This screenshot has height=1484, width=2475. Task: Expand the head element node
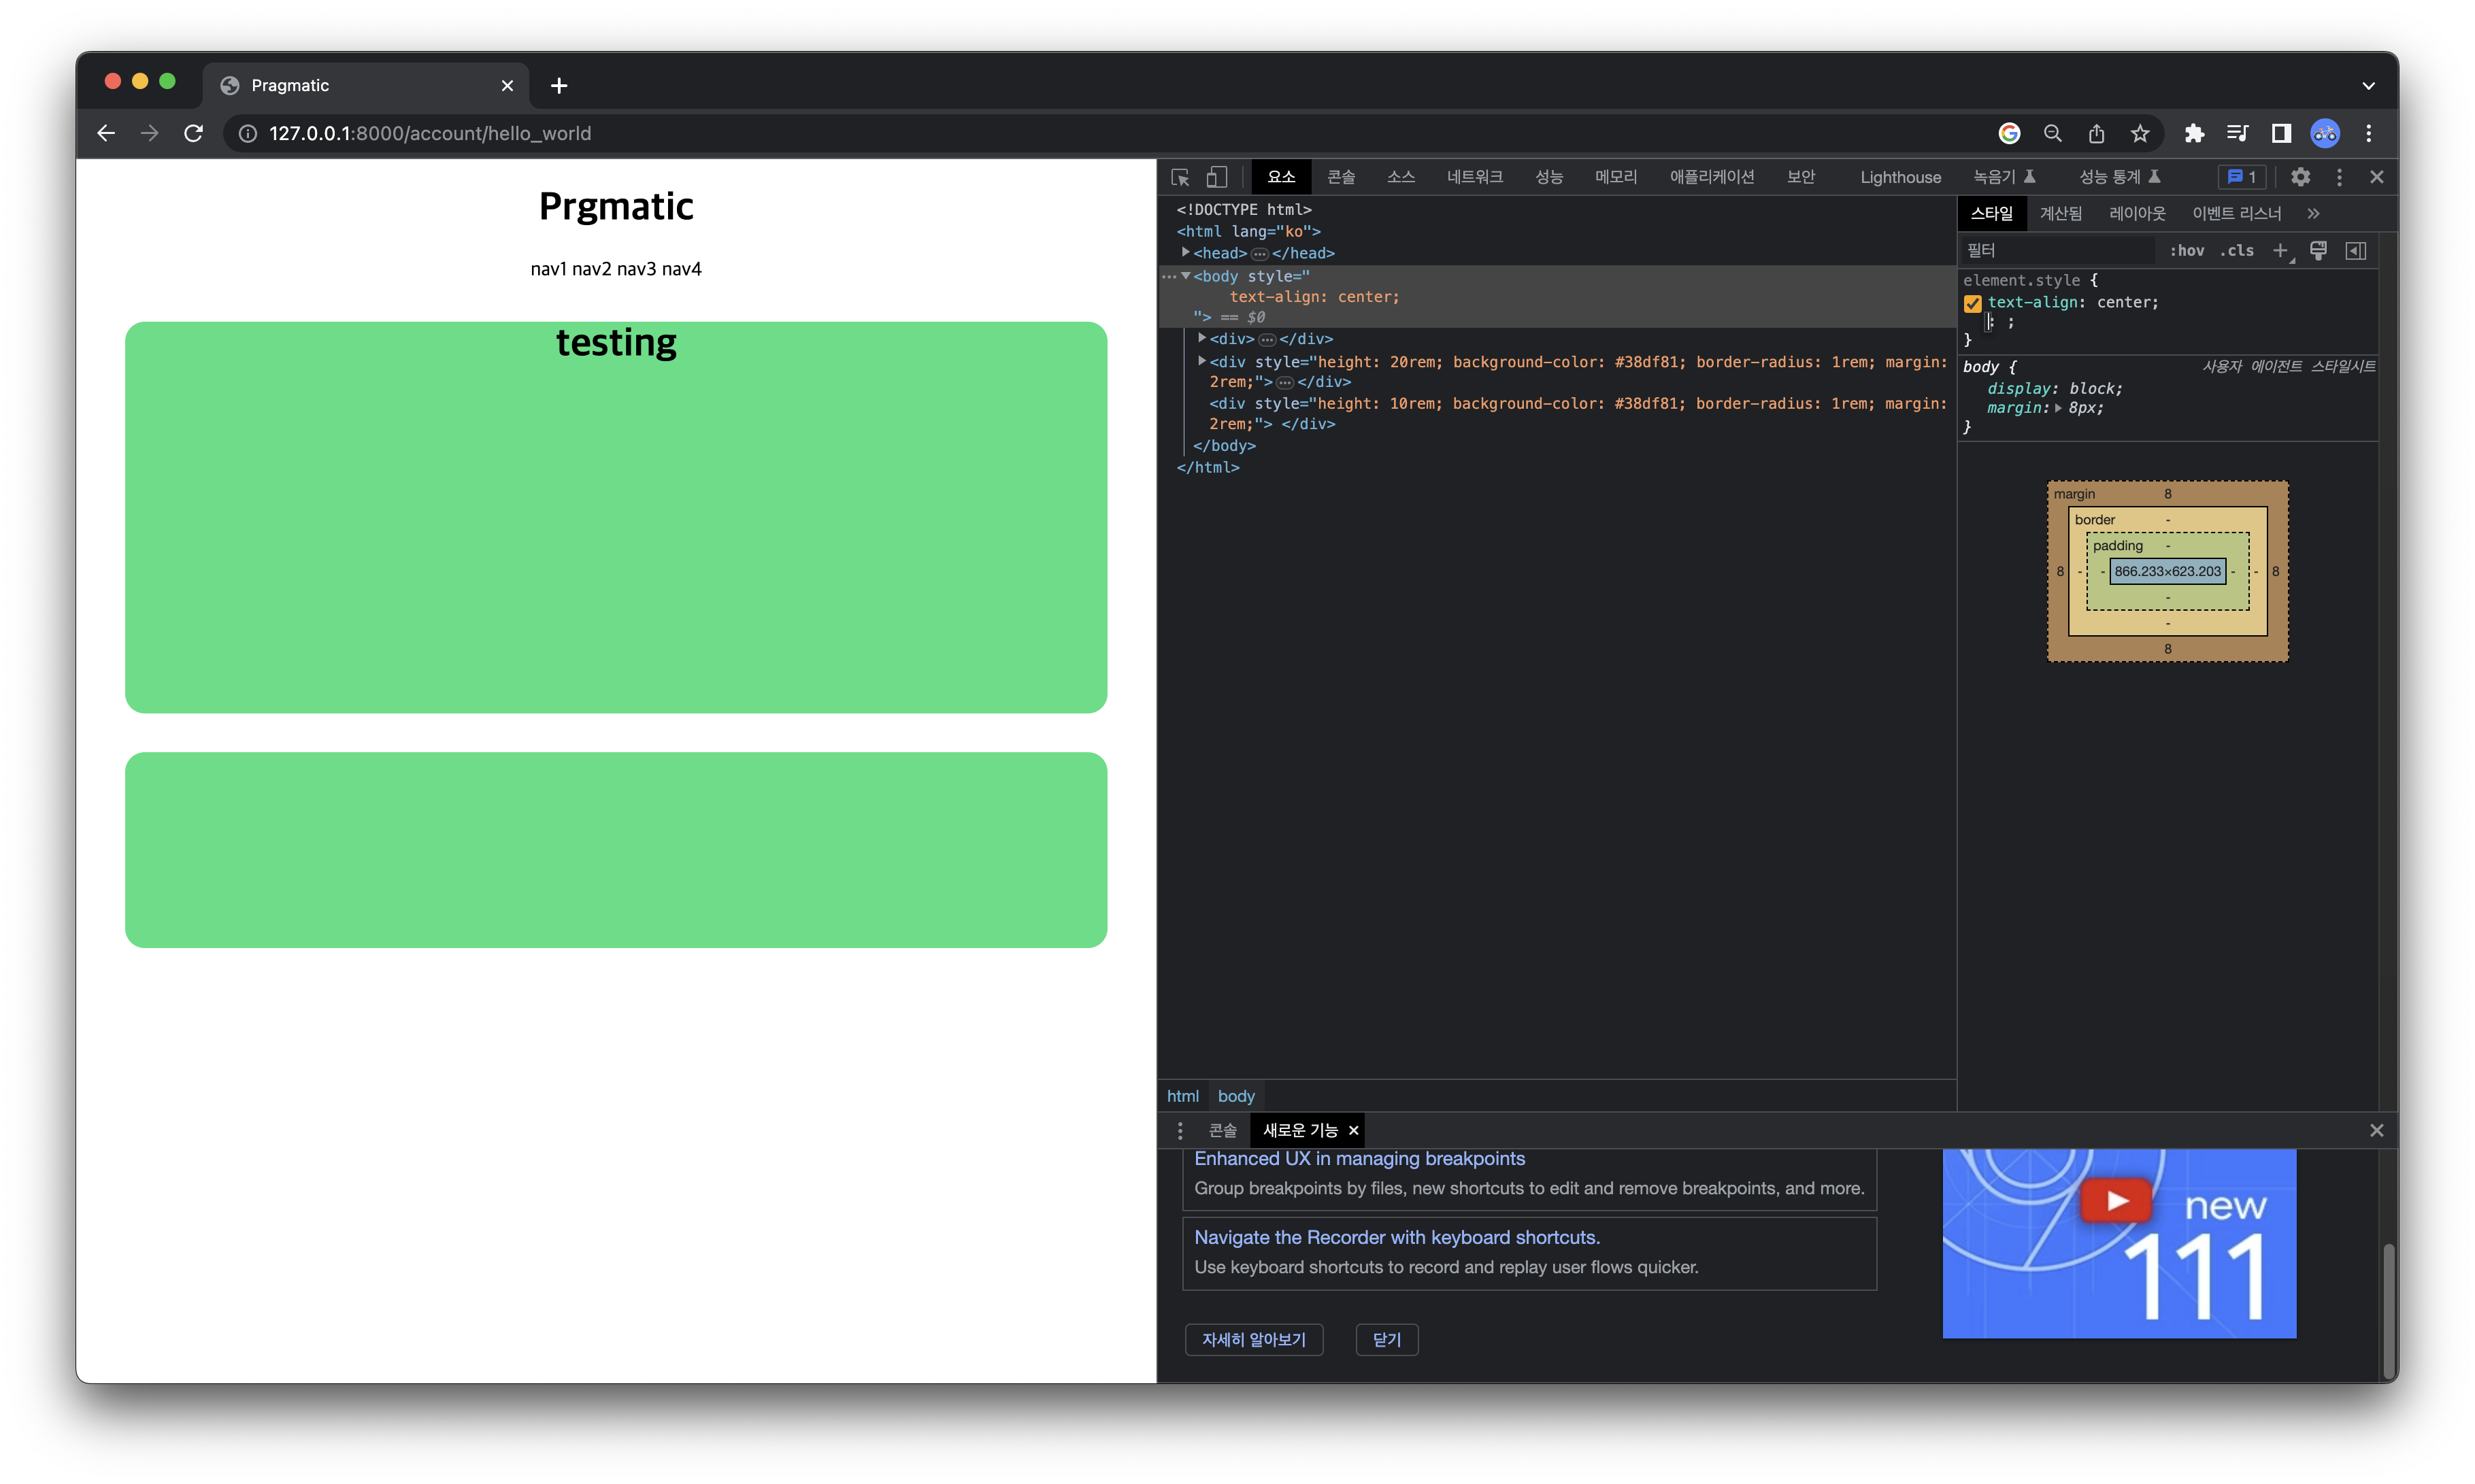coord(1186,253)
